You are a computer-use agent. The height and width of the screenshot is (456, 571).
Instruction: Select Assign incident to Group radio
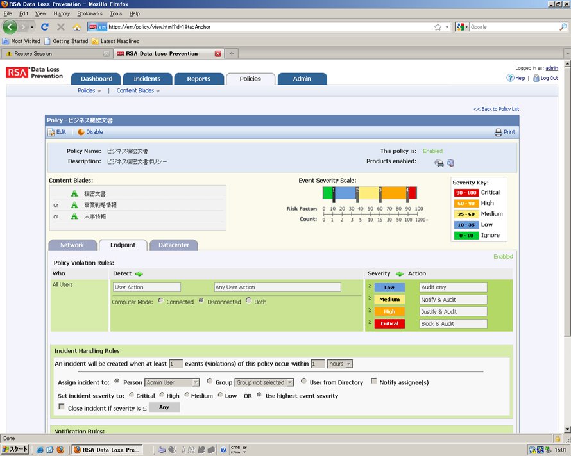click(x=209, y=381)
